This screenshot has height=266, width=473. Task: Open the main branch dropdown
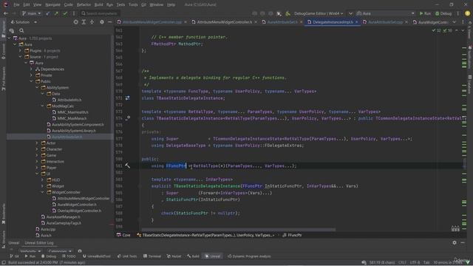click(31, 13)
